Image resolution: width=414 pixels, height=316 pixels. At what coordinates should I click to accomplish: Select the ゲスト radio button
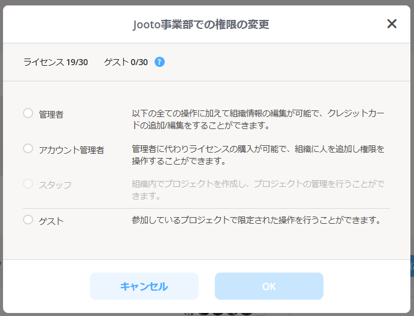pyautogui.click(x=28, y=220)
